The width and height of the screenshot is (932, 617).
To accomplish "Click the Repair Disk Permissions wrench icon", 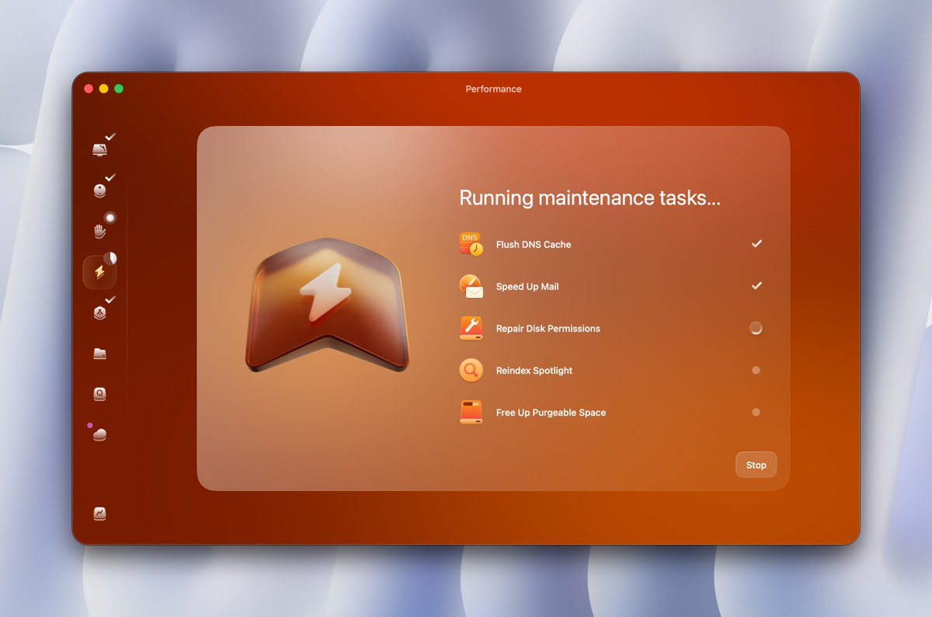I will (471, 328).
